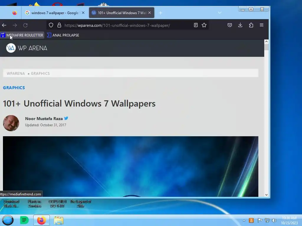
Task: Click the vertical scrollbar thumb
Action: click(266, 47)
